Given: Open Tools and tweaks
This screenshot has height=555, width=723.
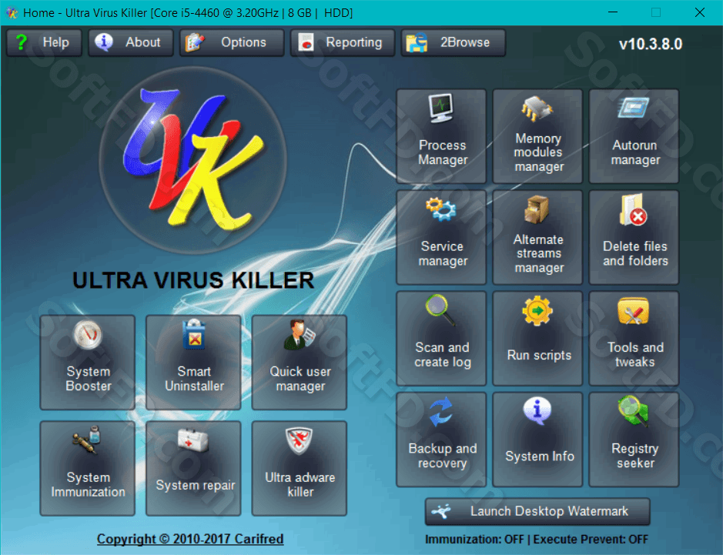Looking at the screenshot, I should [x=634, y=338].
